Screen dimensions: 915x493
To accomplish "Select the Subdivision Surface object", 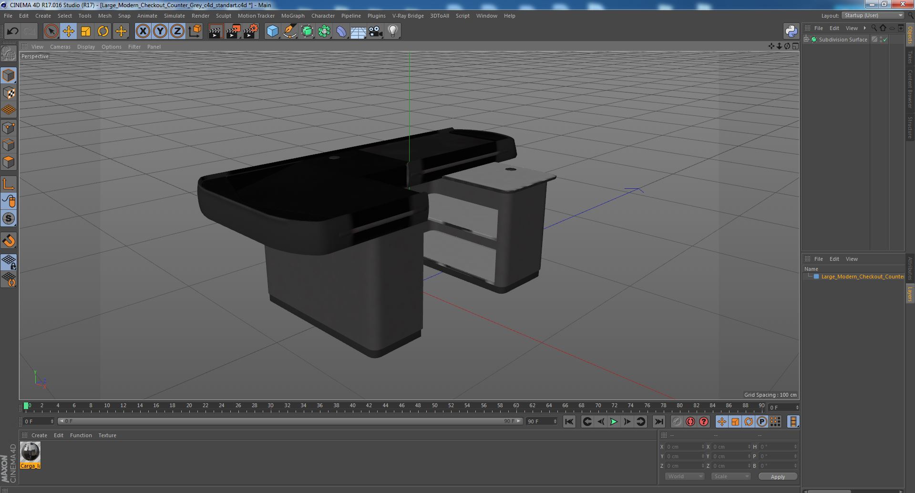I will tap(843, 40).
